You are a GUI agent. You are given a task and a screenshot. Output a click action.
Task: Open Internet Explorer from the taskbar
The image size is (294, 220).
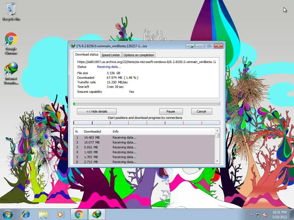[26, 214]
